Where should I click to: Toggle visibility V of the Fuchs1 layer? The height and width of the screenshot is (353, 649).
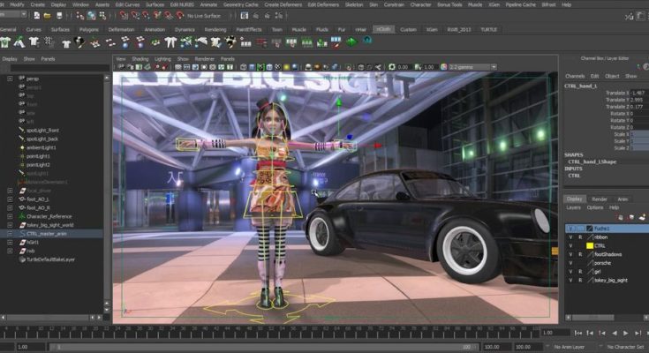point(570,229)
